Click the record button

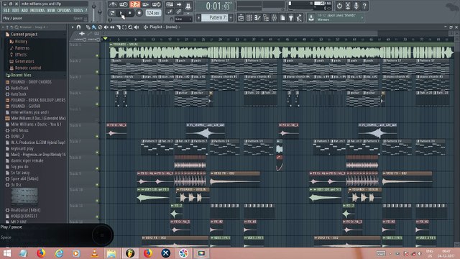(139, 13)
